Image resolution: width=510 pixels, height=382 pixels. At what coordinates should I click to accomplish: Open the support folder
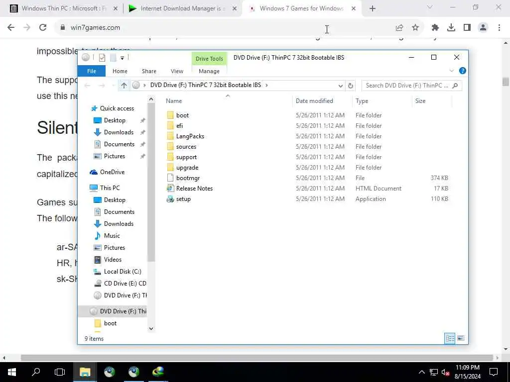tap(186, 157)
